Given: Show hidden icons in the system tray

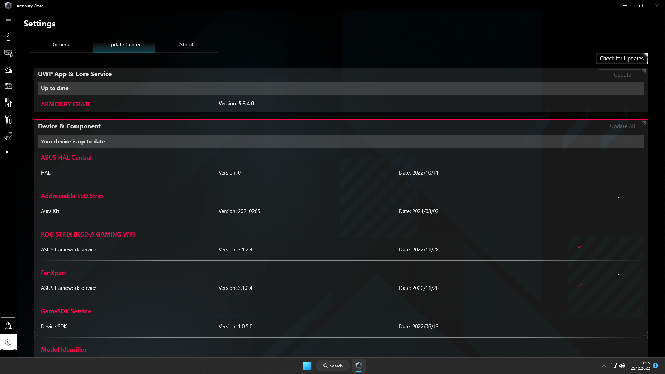Looking at the screenshot, I should click(x=604, y=365).
